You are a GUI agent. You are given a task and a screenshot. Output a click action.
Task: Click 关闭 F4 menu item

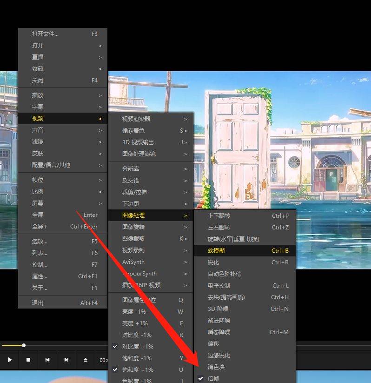pos(63,81)
